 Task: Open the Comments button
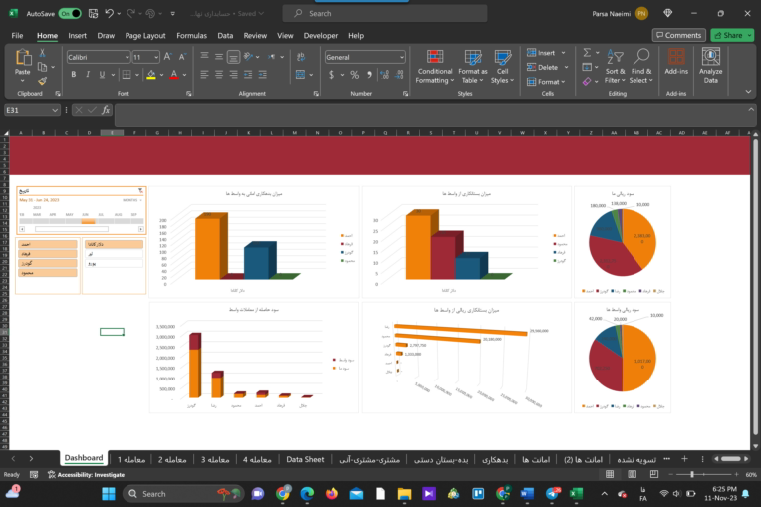pyautogui.click(x=678, y=35)
